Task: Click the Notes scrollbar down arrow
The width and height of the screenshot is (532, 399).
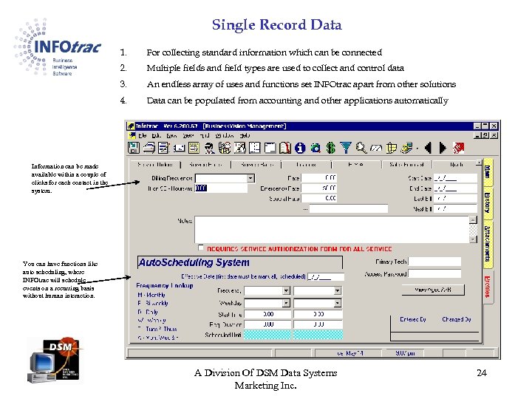Action: coord(473,239)
